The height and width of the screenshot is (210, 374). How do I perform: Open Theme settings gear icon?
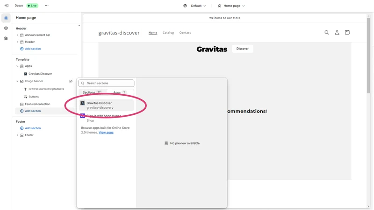coord(6,28)
